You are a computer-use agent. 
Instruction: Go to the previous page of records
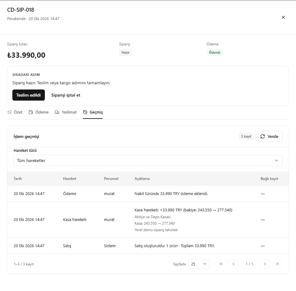(234, 264)
